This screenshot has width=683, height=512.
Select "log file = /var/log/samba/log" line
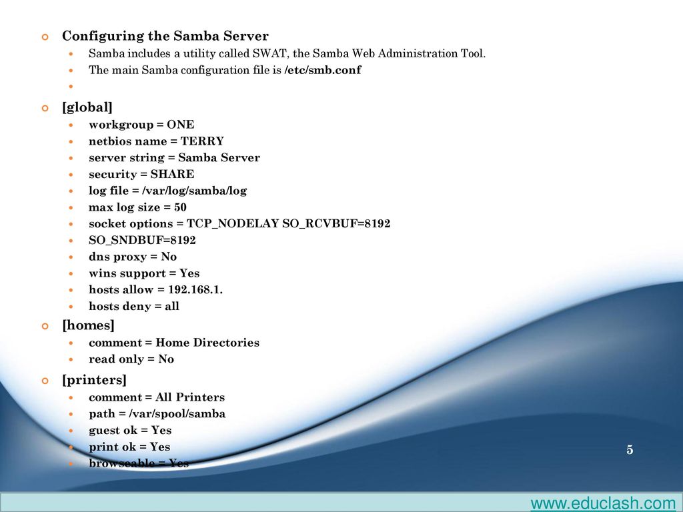tap(167, 191)
